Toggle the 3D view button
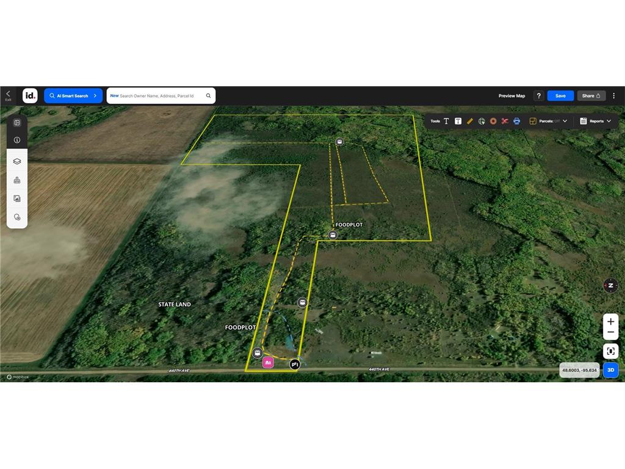 coord(610,370)
